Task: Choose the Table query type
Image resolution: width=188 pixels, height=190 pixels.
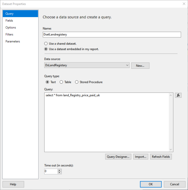Action: coord(61,82)
